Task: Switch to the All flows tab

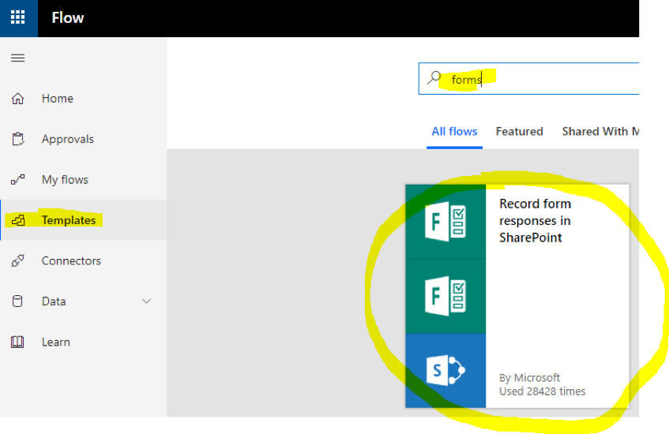Action: 454,131
